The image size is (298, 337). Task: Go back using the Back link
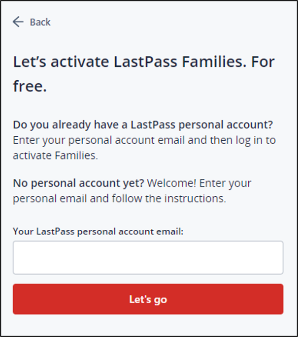[x=40, y=22]
